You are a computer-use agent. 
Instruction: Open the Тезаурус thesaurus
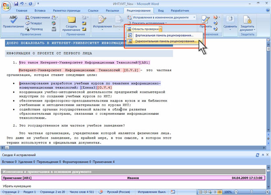click(34, 23)
